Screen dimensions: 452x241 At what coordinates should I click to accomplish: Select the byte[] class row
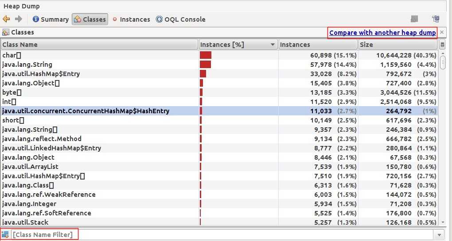(x=219, y=92)
